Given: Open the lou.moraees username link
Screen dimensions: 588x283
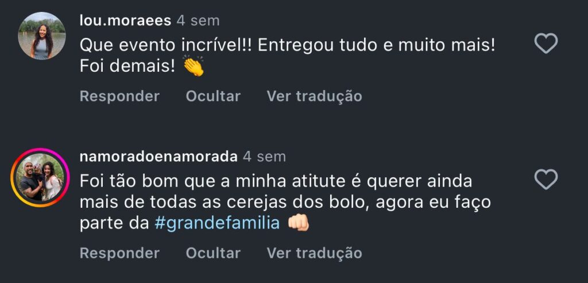Looking at the screenshot, I should (x=125, y=21).
